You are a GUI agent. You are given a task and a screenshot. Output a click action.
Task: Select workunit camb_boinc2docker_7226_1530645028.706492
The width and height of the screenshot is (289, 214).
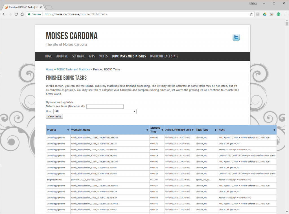pos(94,209)
